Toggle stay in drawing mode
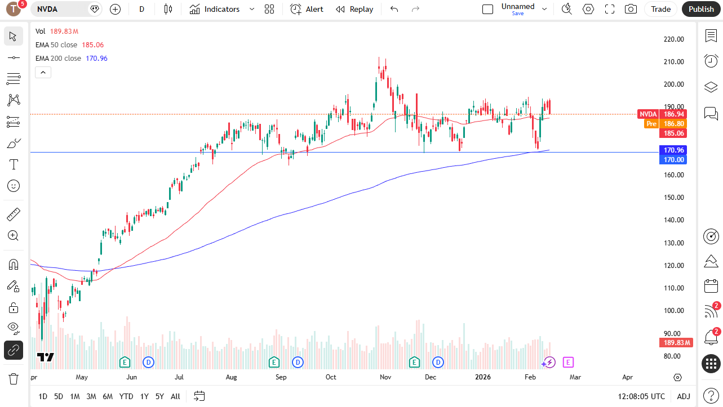Screen dimensions: 723x407 [14, 286]
